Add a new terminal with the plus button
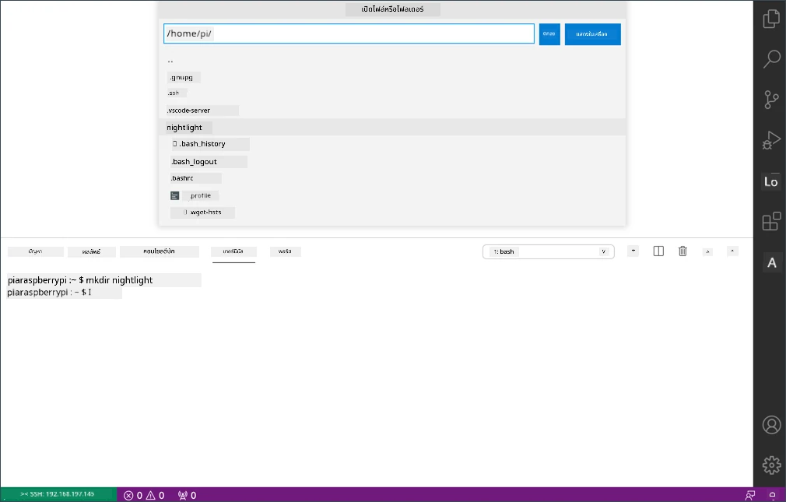The image size is (786, 502). 633,251
